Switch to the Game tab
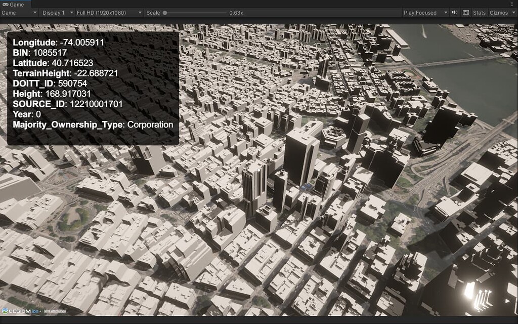This screenshot has width=518, height=324. click(14, 4)
